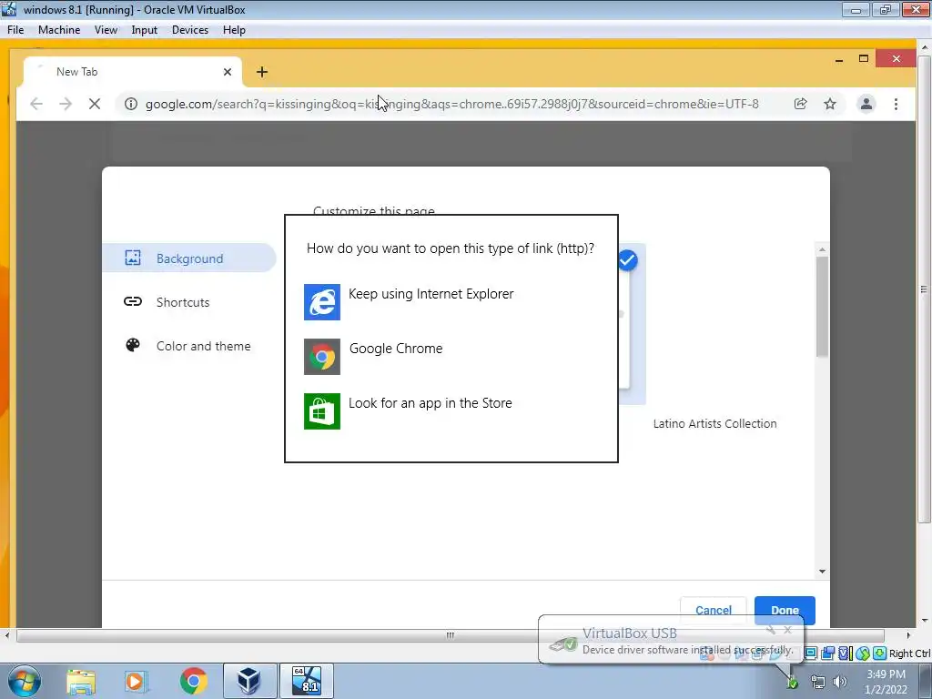Click the Color and theme palette icon
Screen dimensions: 932x699
(133, 345)
